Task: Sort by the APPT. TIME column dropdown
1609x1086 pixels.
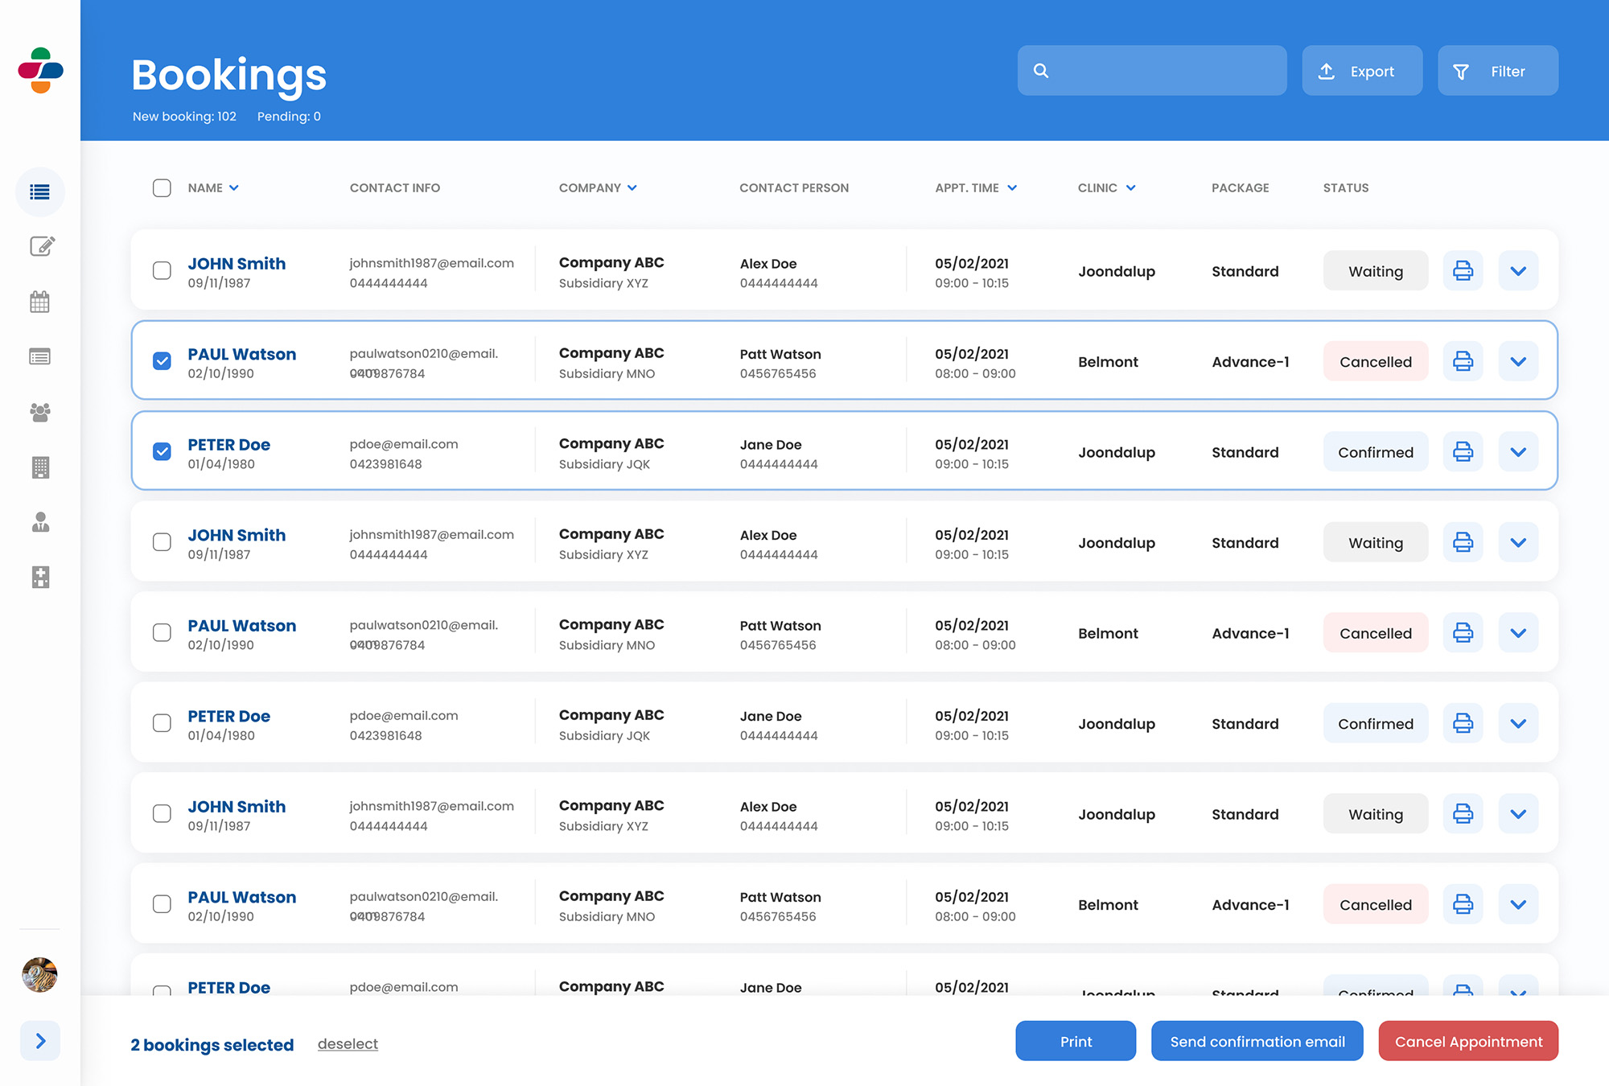Action: (x=1012, y=188)
